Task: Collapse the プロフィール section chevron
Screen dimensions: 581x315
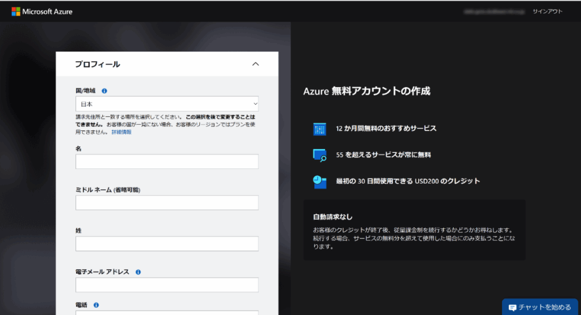Action: [255, 64]
